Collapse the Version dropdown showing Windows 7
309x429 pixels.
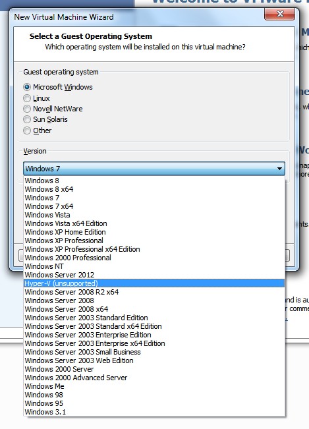pyautogui.click(x=154, y=169)
